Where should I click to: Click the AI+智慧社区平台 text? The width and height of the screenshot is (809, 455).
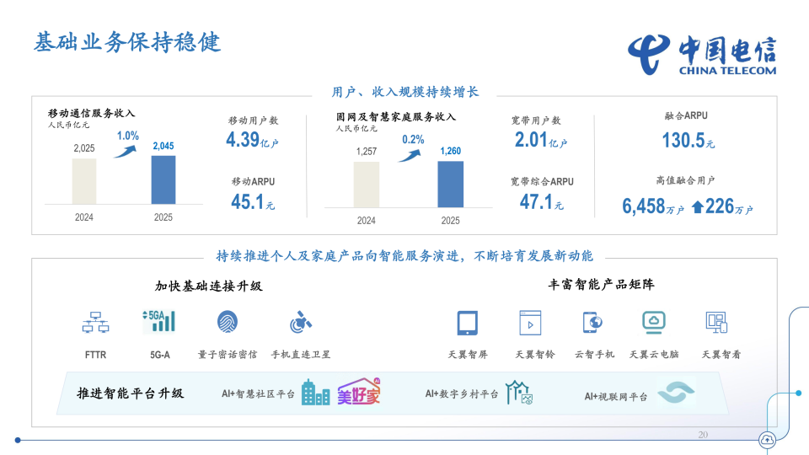click(258, 394)
